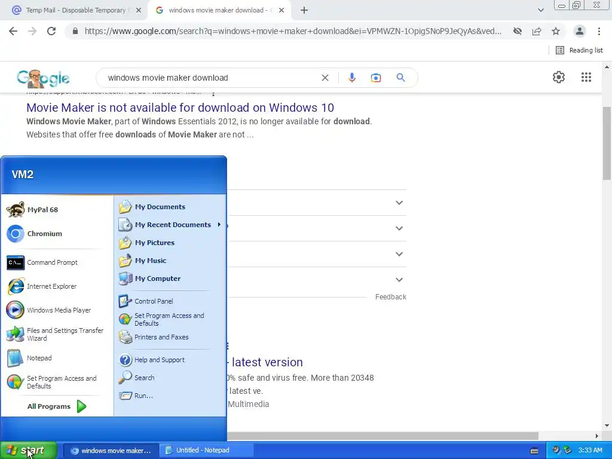This screenshot has height=459, width=612.
Task: Open the latest version search result link
Action: pos(266,362)
